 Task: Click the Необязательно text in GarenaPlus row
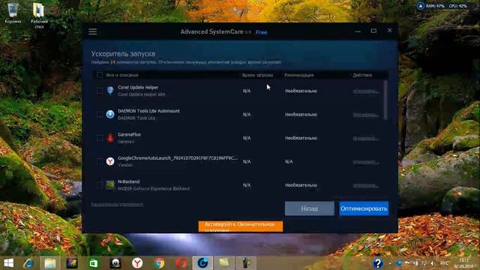point(301,138)
